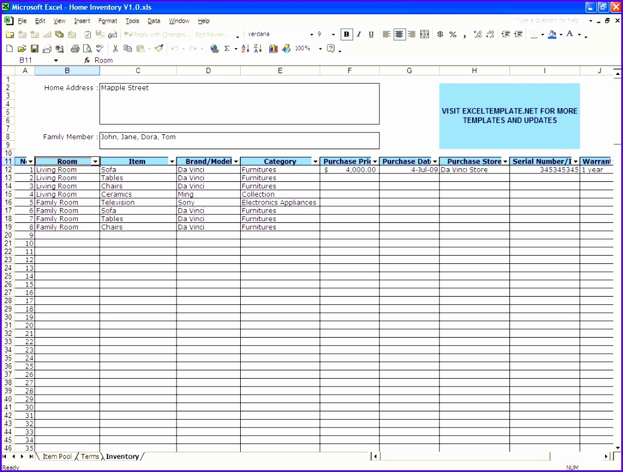The width and height of the screenshot is (623, 472).
Task: Click the Sort Ascending icon
Action: 245,49
